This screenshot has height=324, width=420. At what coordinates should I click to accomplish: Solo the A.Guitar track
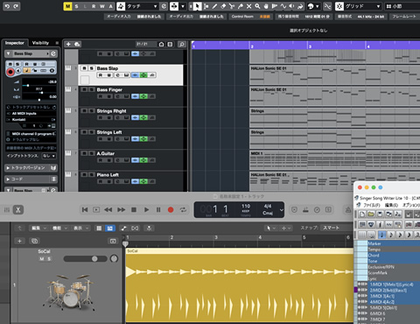tap(91, 153)
